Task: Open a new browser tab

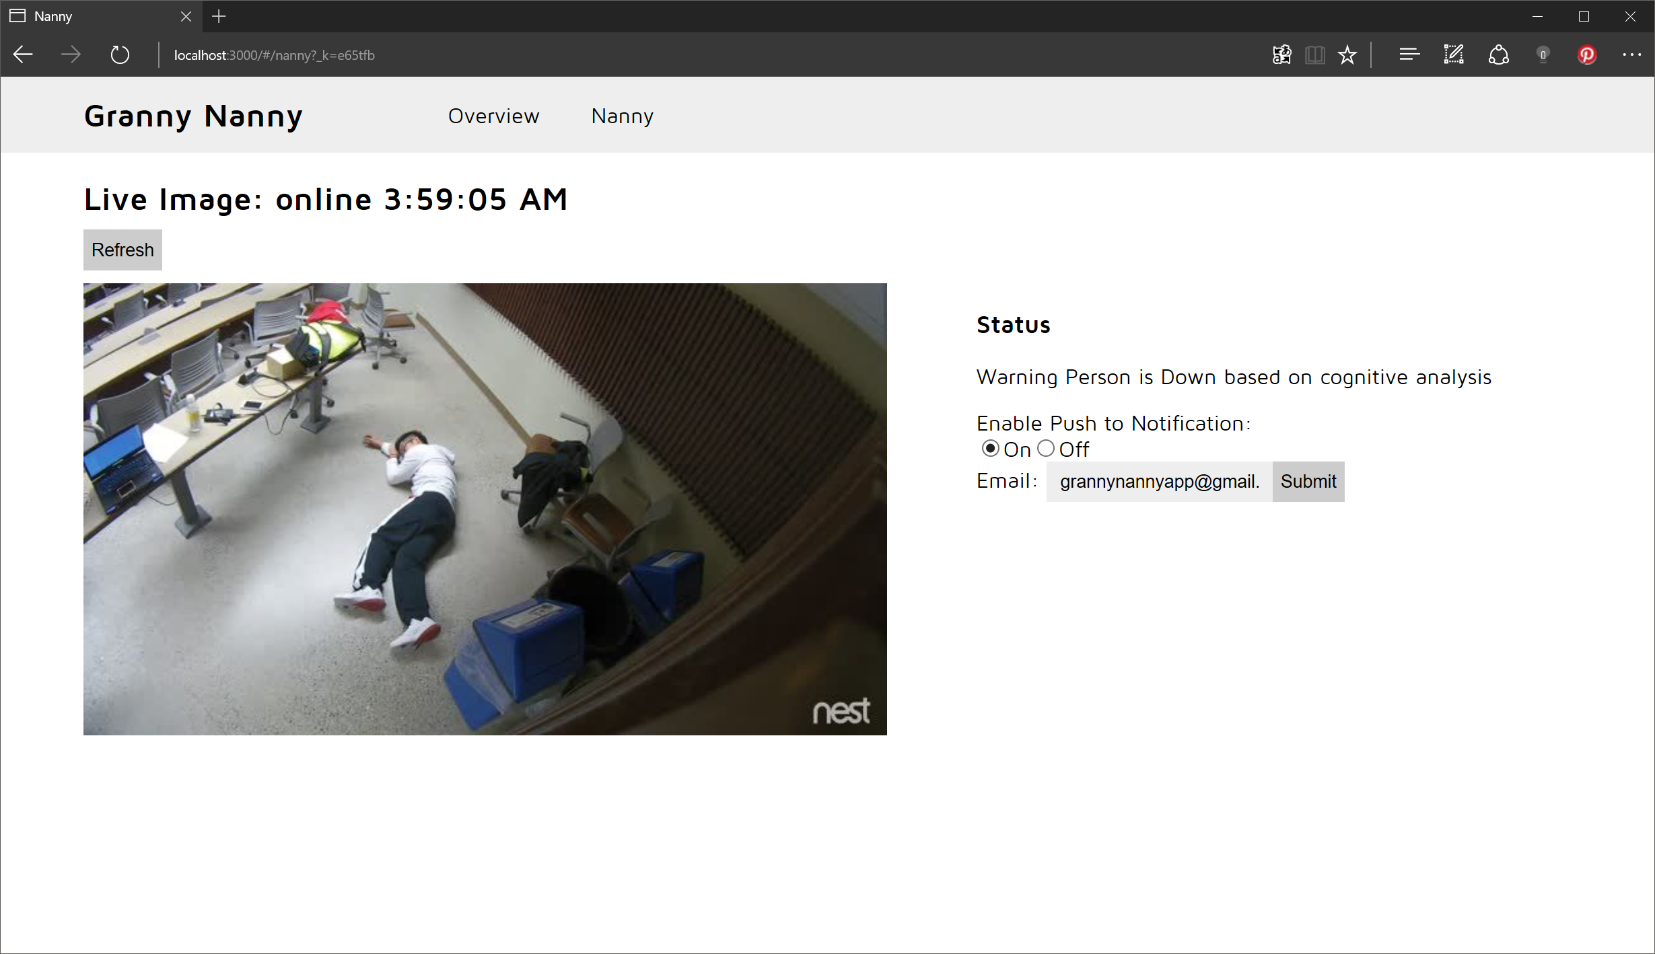Action: 219,16
